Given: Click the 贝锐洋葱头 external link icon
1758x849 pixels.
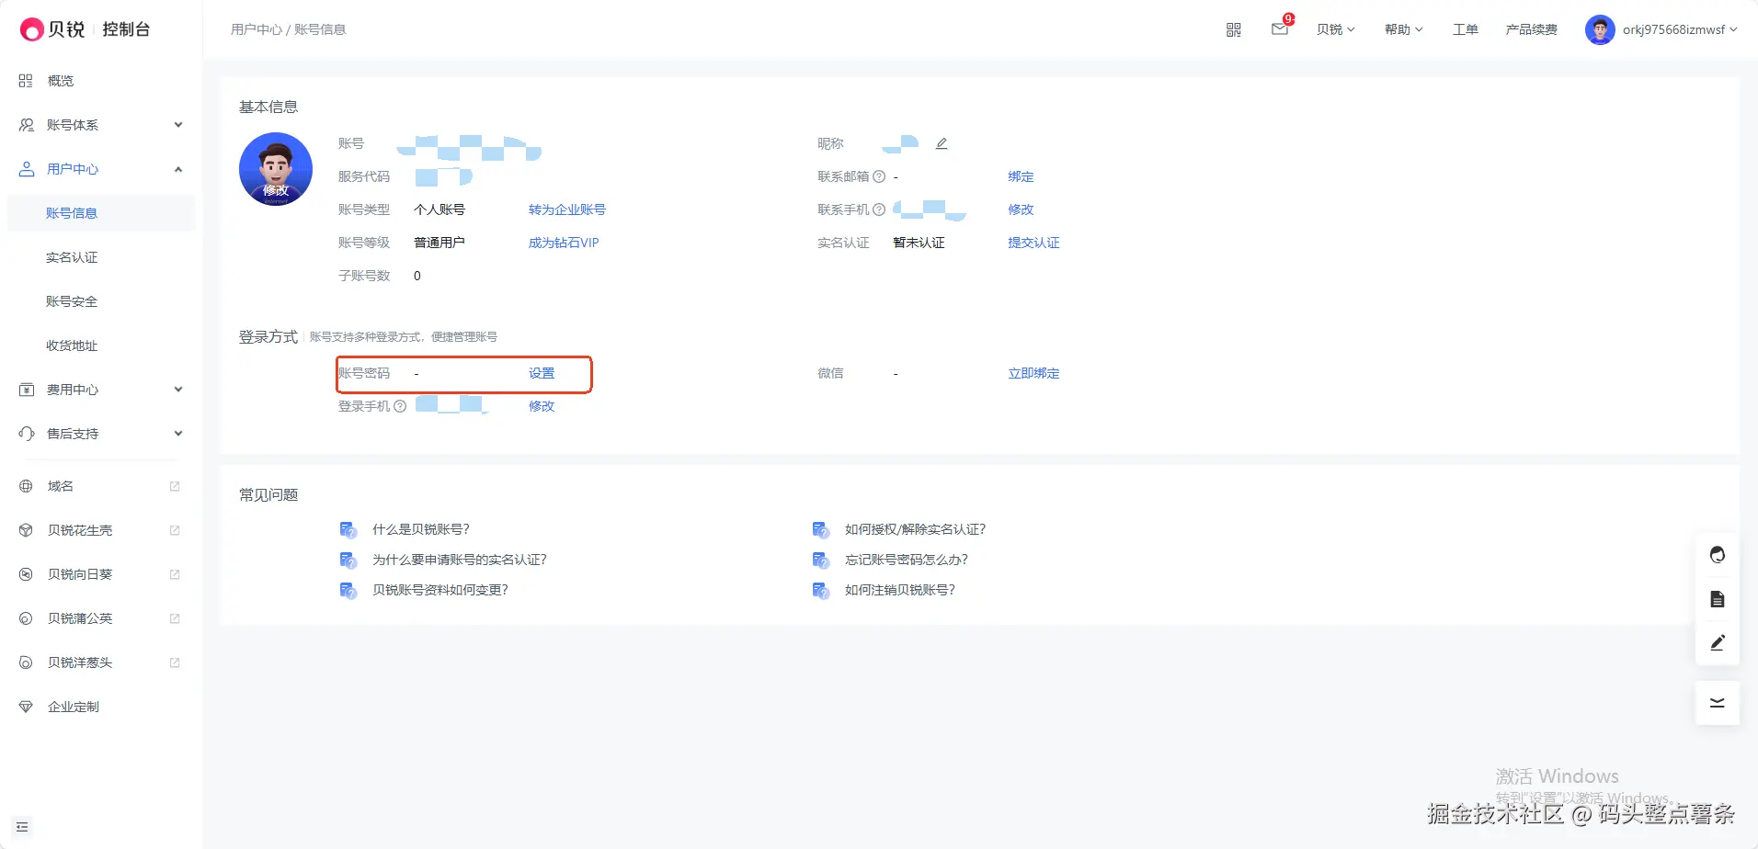Looking at the screenshot, I should pos(175,662).
